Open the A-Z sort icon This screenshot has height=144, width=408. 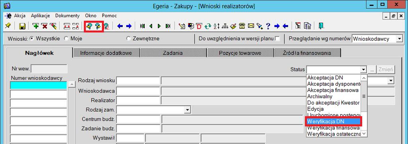[x=216, y=26]
